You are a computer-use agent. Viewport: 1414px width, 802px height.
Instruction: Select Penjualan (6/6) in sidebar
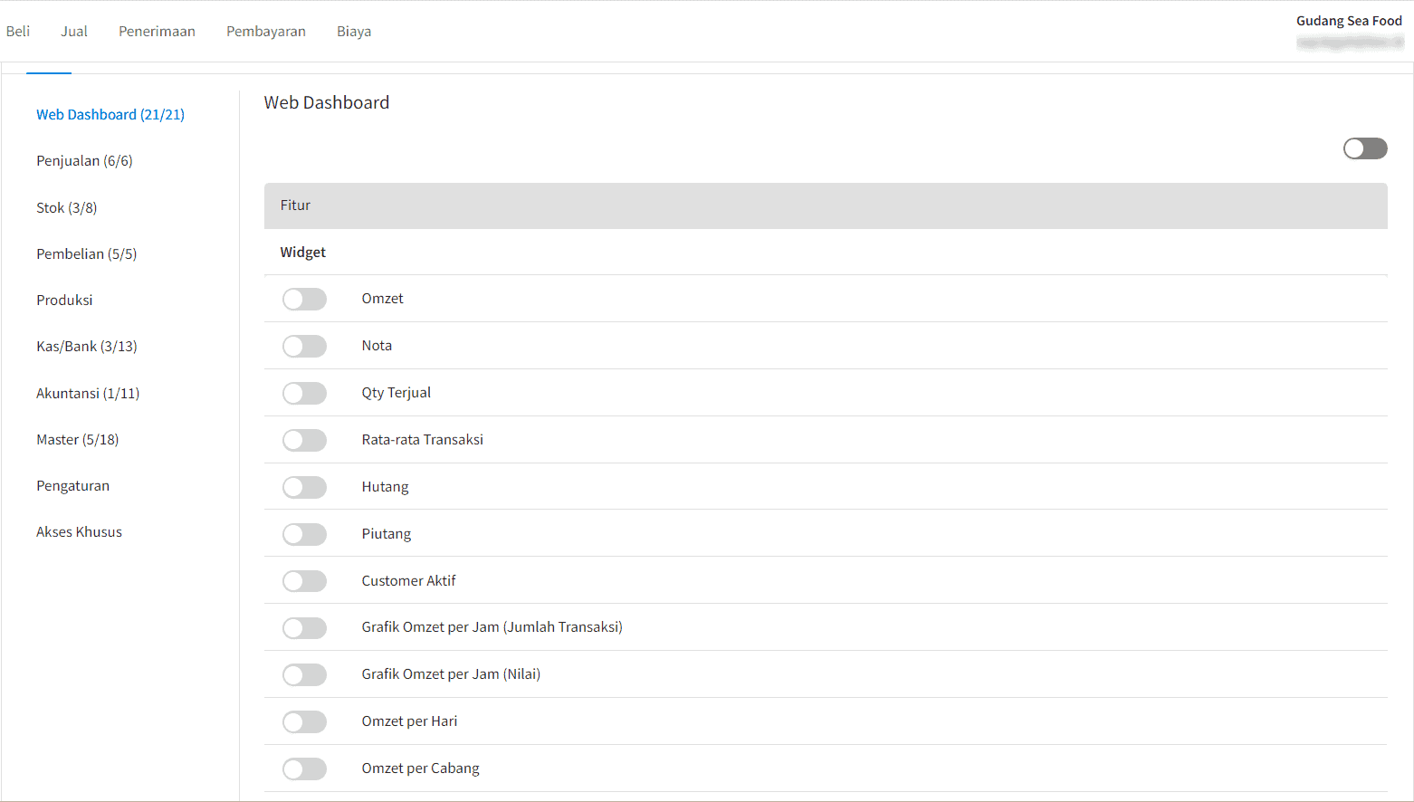[84, 161]
